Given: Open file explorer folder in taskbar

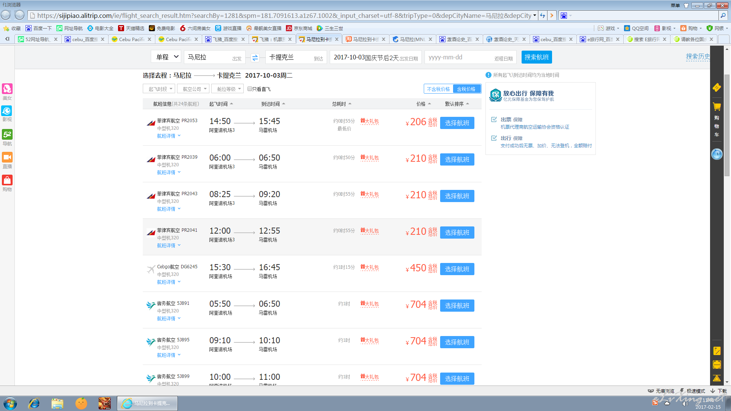Looking at the screenshot, I should [57, 403].
